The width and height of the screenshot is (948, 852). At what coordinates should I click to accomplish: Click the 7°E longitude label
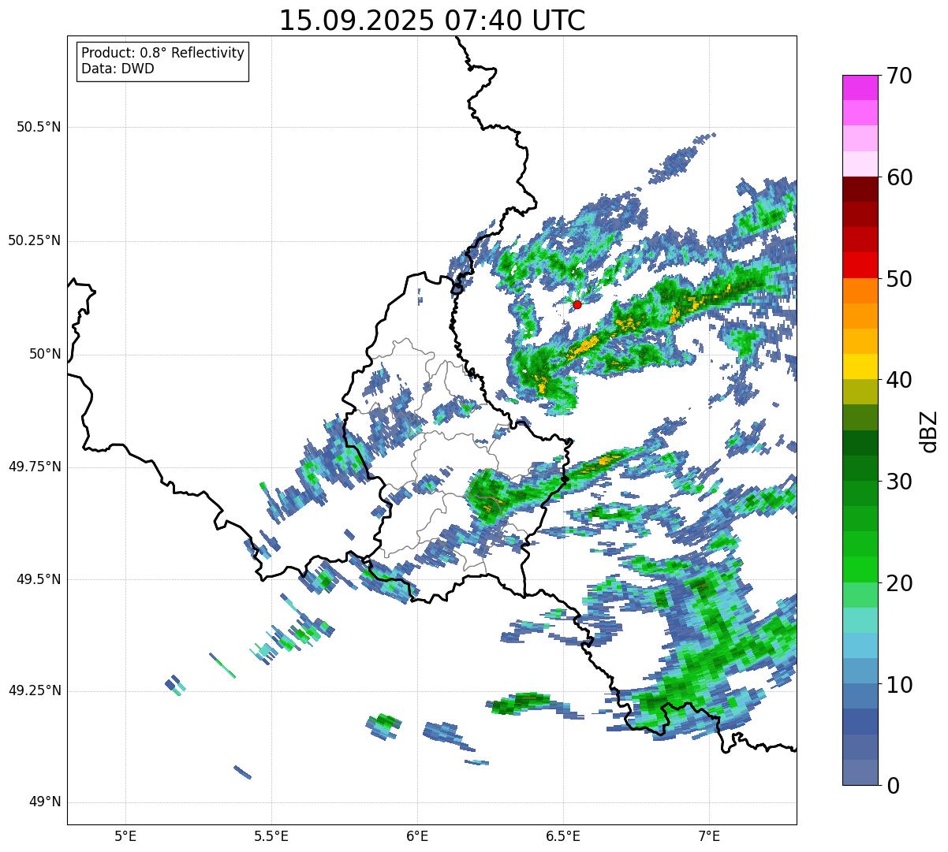(x=709, y=835)
